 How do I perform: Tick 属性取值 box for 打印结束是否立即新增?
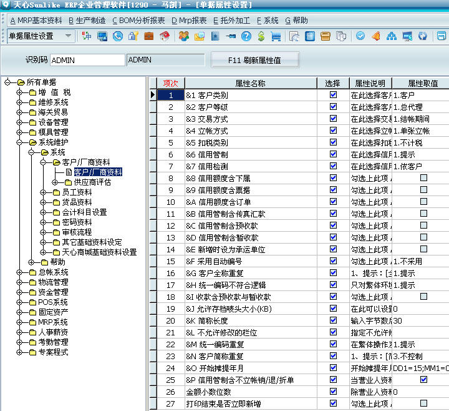coord(423,404)
